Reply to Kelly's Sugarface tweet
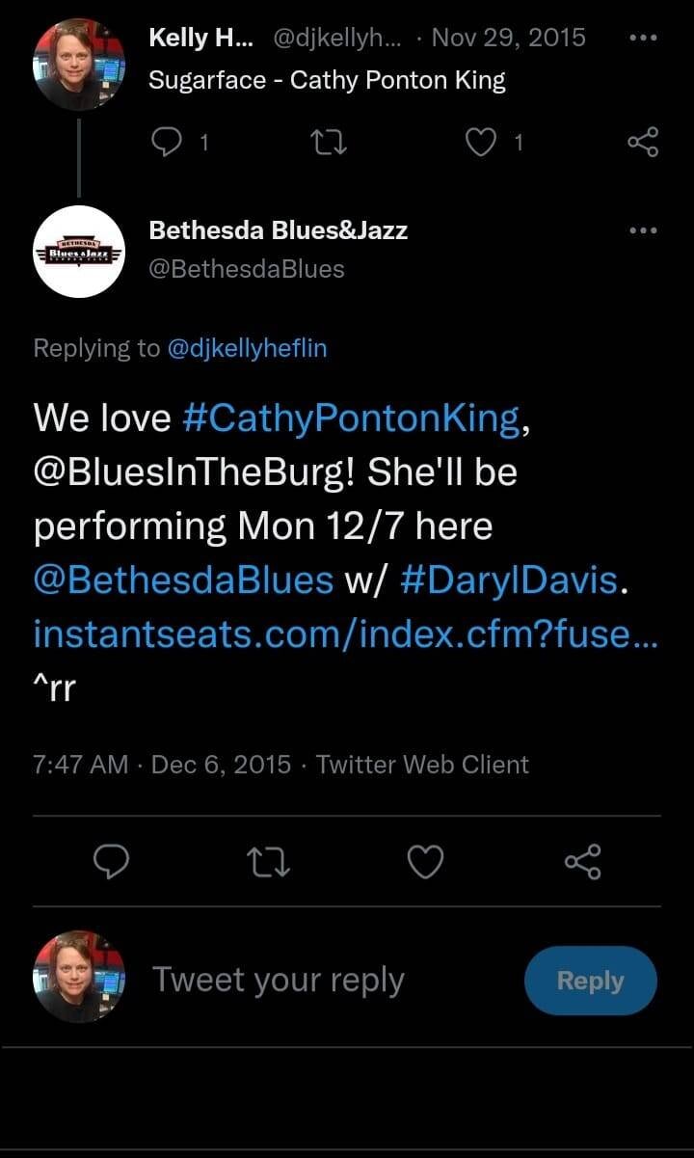Screen dimensions: 694x1158 point(168,141)
